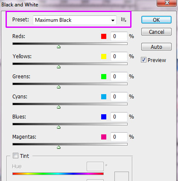Click the Blues percentage value field
178x181 pixels.
click(x=119, y=117)
